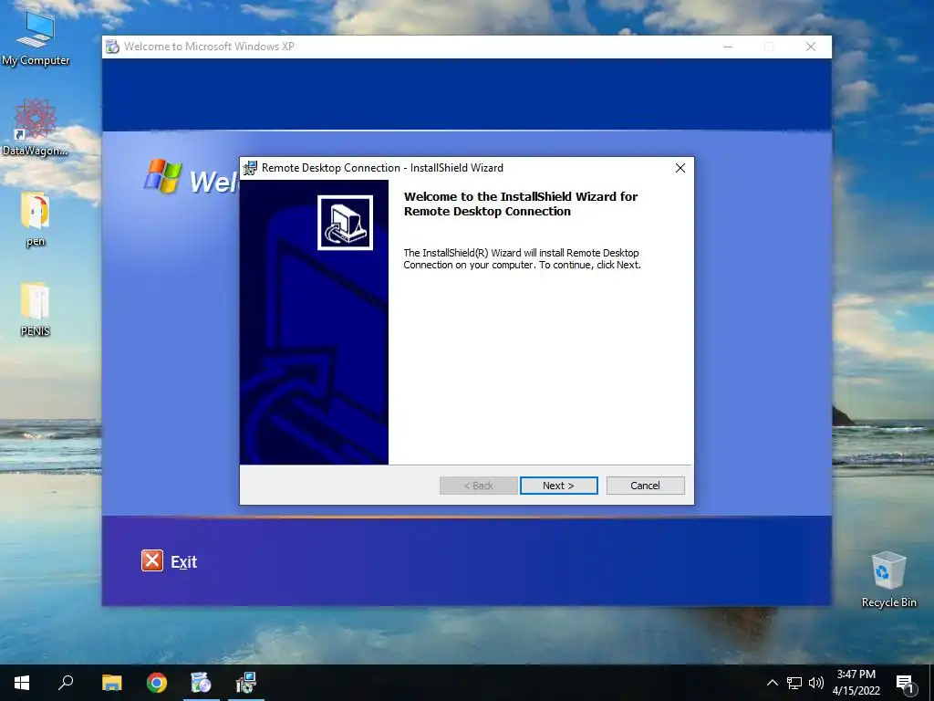The image size is (934, 701).
Task: Launch Google Chrome from the taskbar
Action: [157, 683]
